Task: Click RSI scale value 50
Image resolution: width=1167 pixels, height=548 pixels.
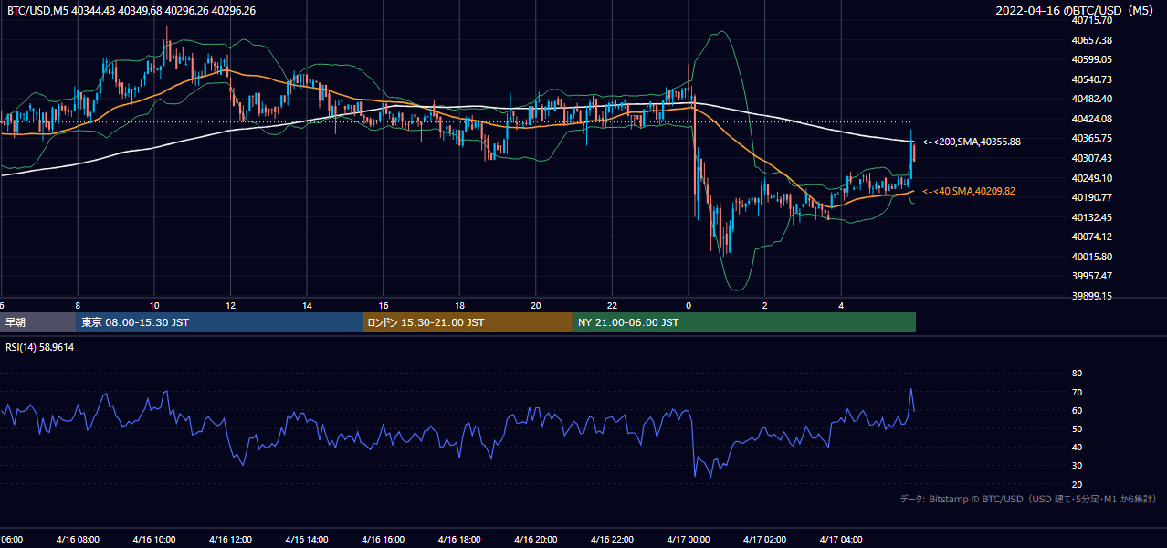Action: coord(1077,429)
